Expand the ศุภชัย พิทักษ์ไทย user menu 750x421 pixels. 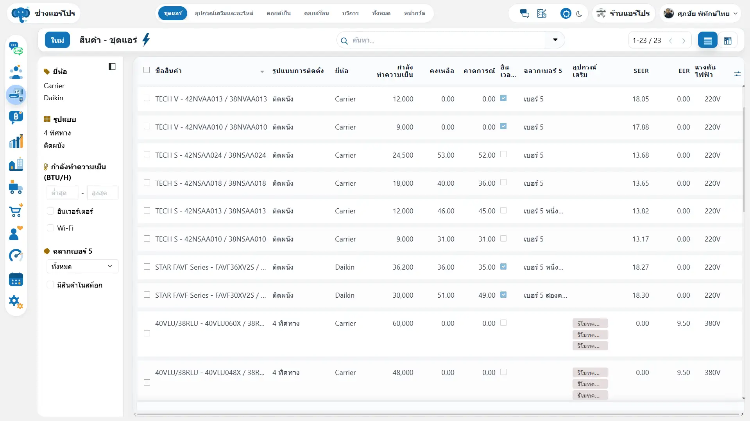[700, 14]
